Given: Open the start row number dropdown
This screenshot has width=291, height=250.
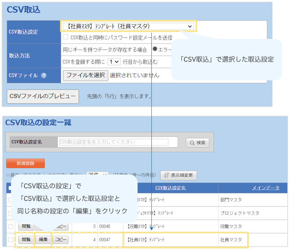Looking at the screenshot, I should coord(114,62).
